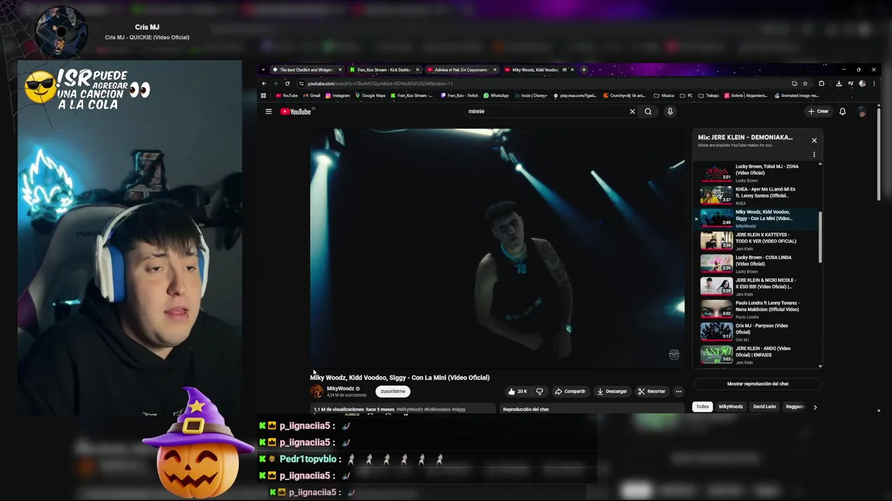This screenshot has height=501, width=892.
Task: Select the David León filter chip
Action: pyautogui.click(x=764, y=406)
